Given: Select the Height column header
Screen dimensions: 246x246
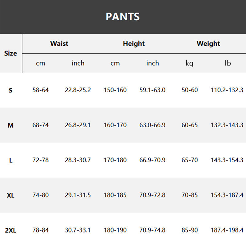Looking at the screenshot, I should (134, 44).
